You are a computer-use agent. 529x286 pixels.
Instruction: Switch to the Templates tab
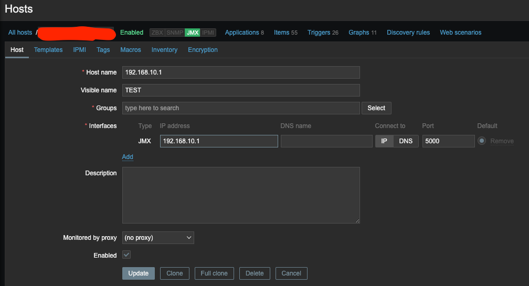[x=48, y=49]
